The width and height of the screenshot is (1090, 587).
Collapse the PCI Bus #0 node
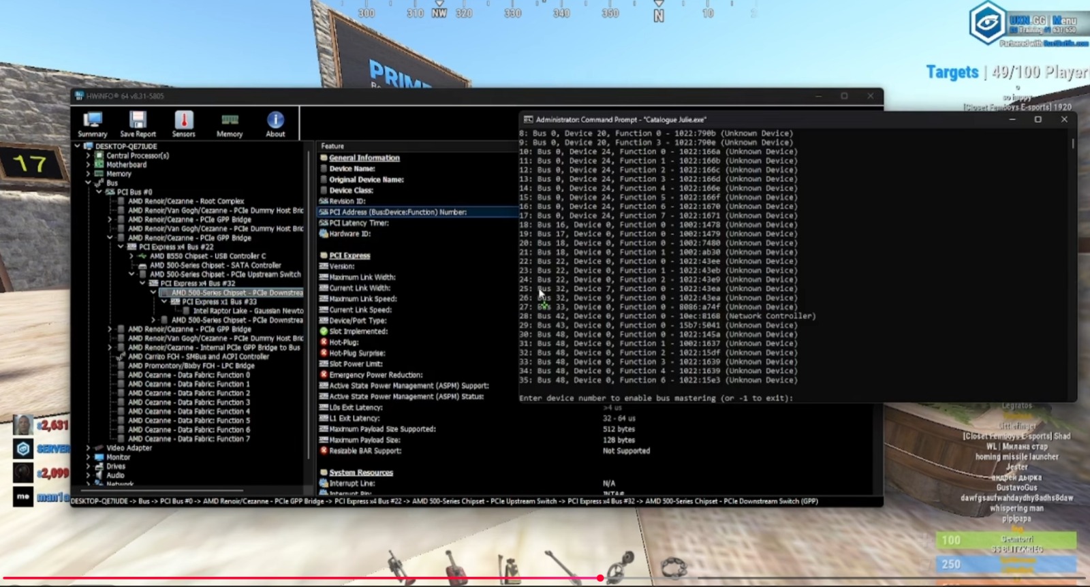point(99,192)
